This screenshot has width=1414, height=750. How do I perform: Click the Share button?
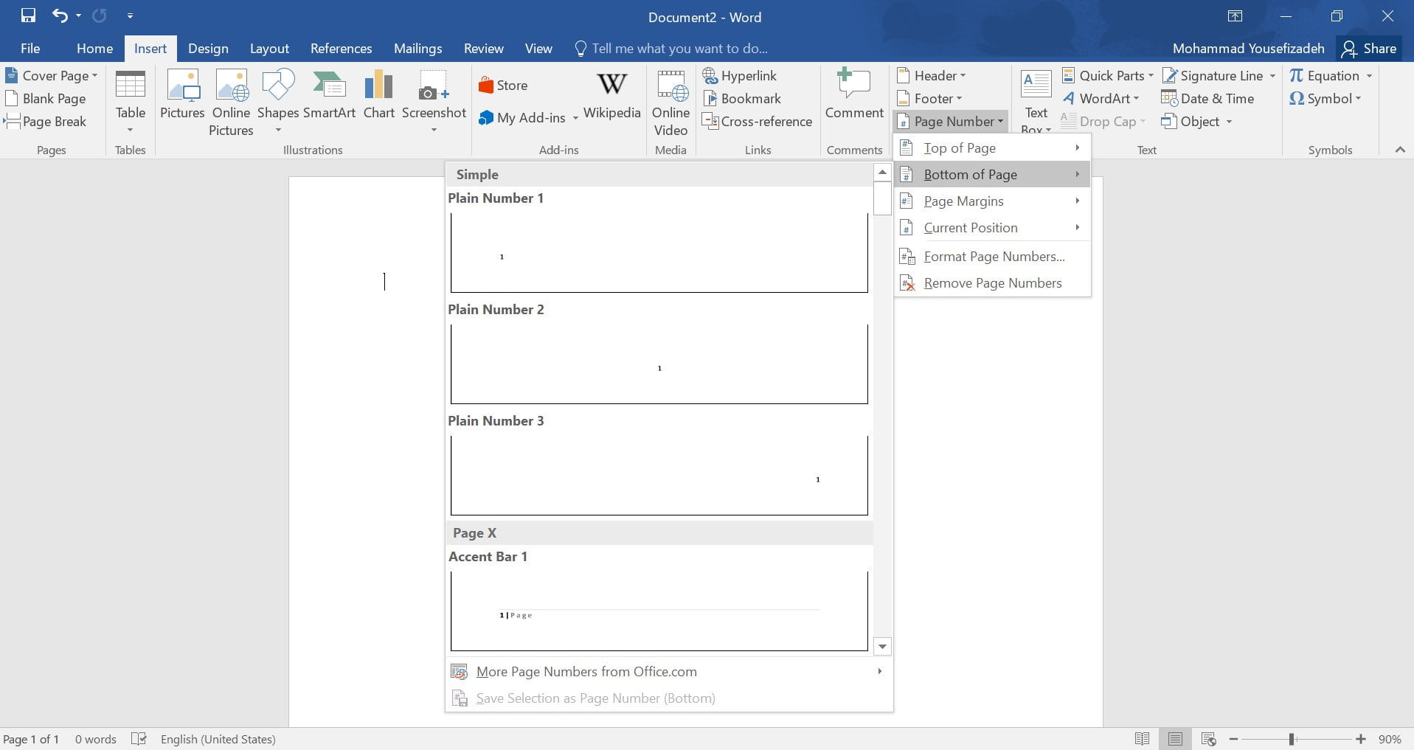(x=1369, y=49)
